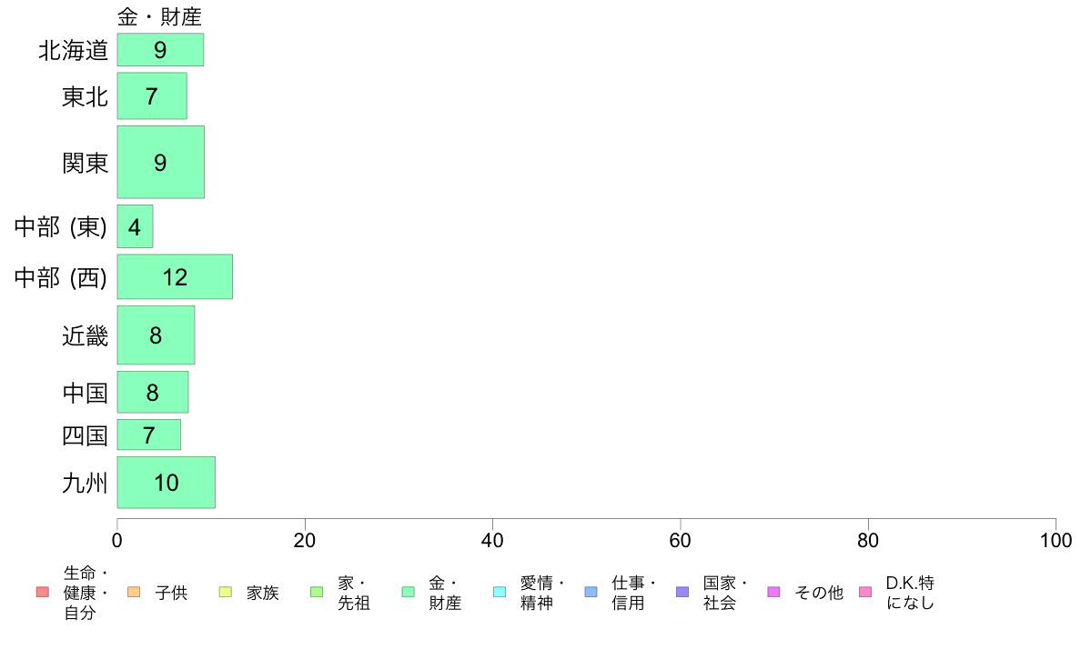Image resolution: width=1081 pixels, height=669 pixels.
Task: Click the pink D.K.特になし legend swatch
Action: click(865, 592)
